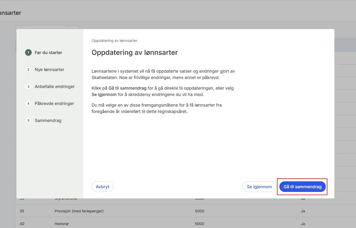This screenshot has width=356, height=228.
Task: Select step 1 'Før du starter' circle
Action: tap(28, 52)
